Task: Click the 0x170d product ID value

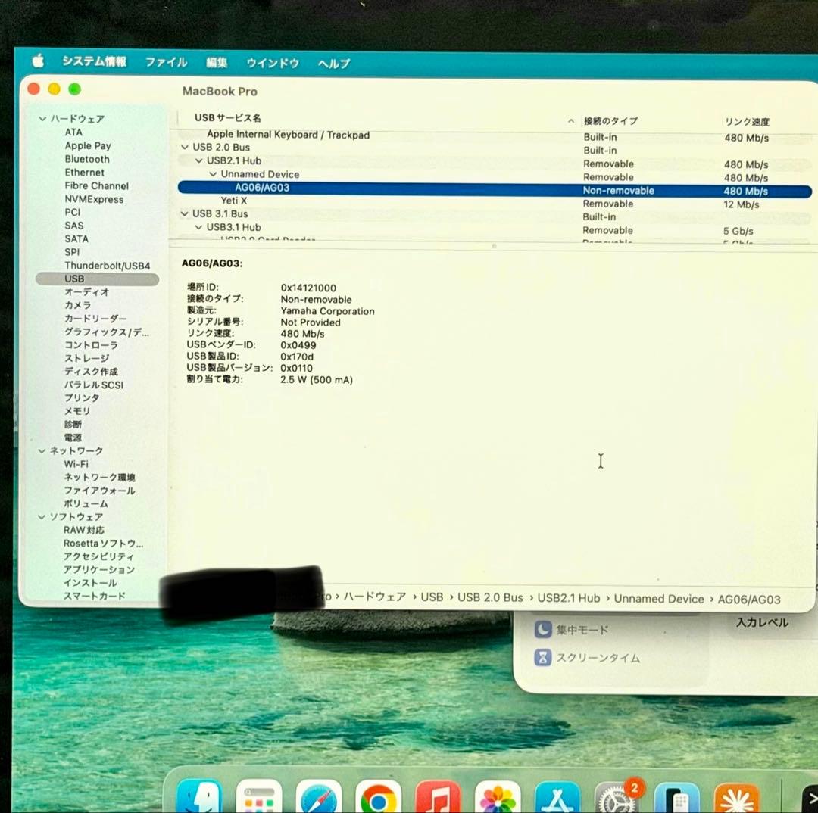Action: (297, 357)
